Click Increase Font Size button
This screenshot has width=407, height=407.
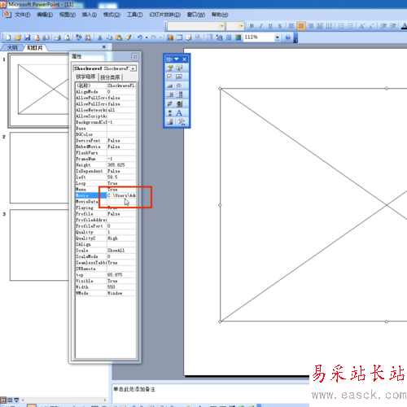(362, 26)
